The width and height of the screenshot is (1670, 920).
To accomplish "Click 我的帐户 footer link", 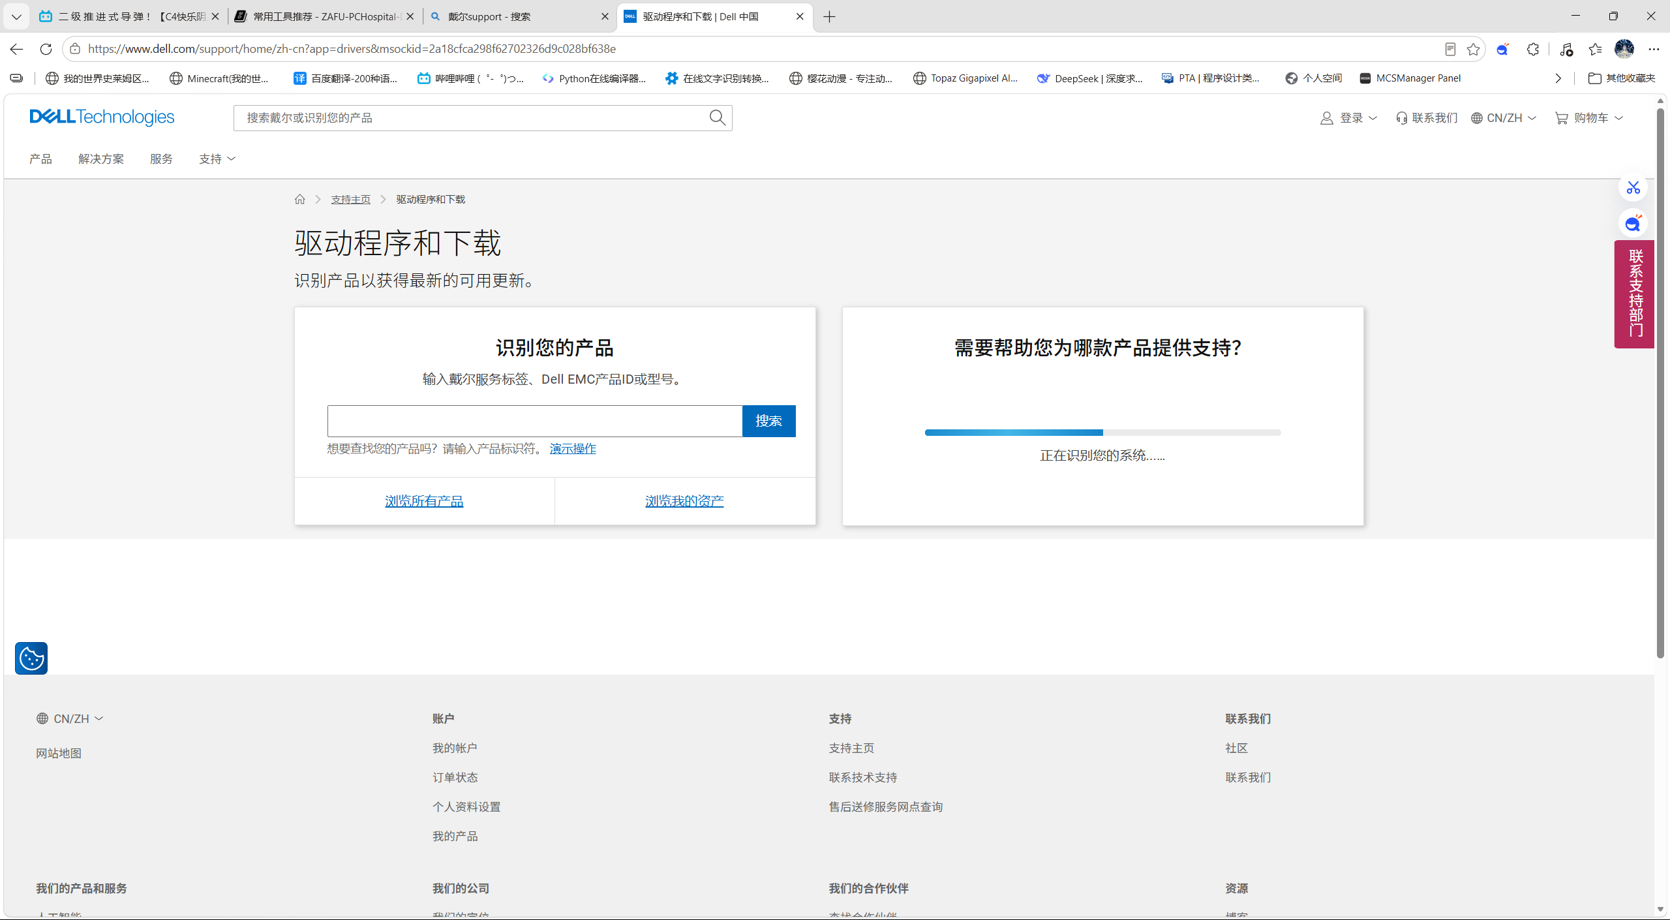I will click(x=455, y=748).
